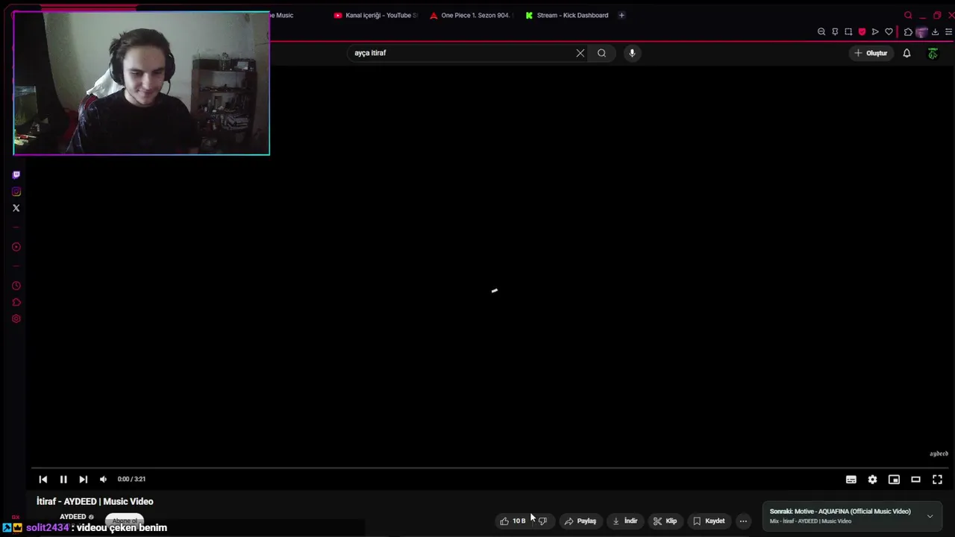Open the player settings gear
Viewport: 955px width, 537px height.
(873, 480)
